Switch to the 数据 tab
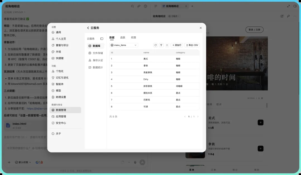The height and width of the screenshot is (175, 301). 112,37
